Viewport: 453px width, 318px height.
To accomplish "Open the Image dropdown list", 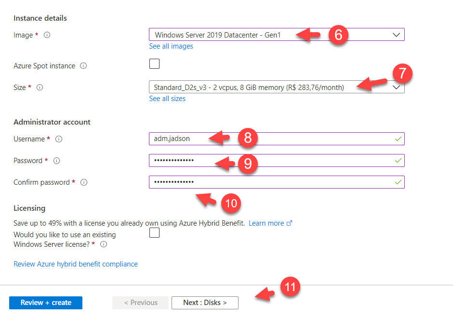I will [x=276, y=35].
